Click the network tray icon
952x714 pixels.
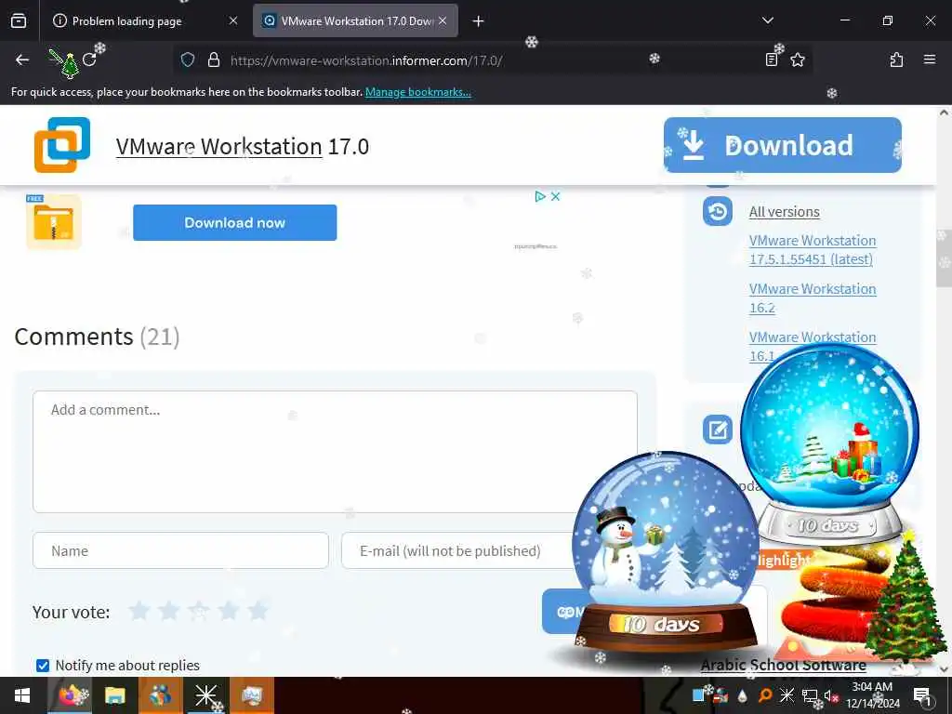pos(809,695)
